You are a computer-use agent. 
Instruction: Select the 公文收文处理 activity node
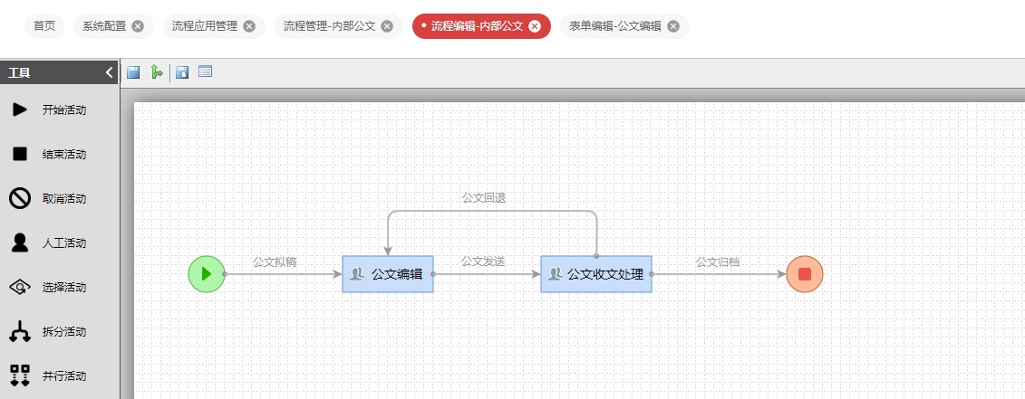(x=596, y=274)
